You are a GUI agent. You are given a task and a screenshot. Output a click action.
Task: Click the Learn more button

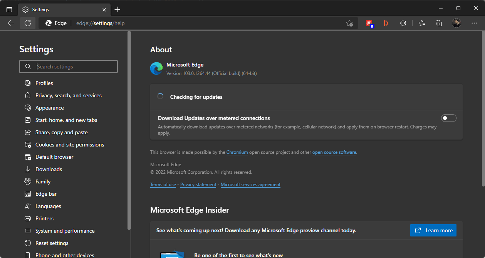pos(433,230)
